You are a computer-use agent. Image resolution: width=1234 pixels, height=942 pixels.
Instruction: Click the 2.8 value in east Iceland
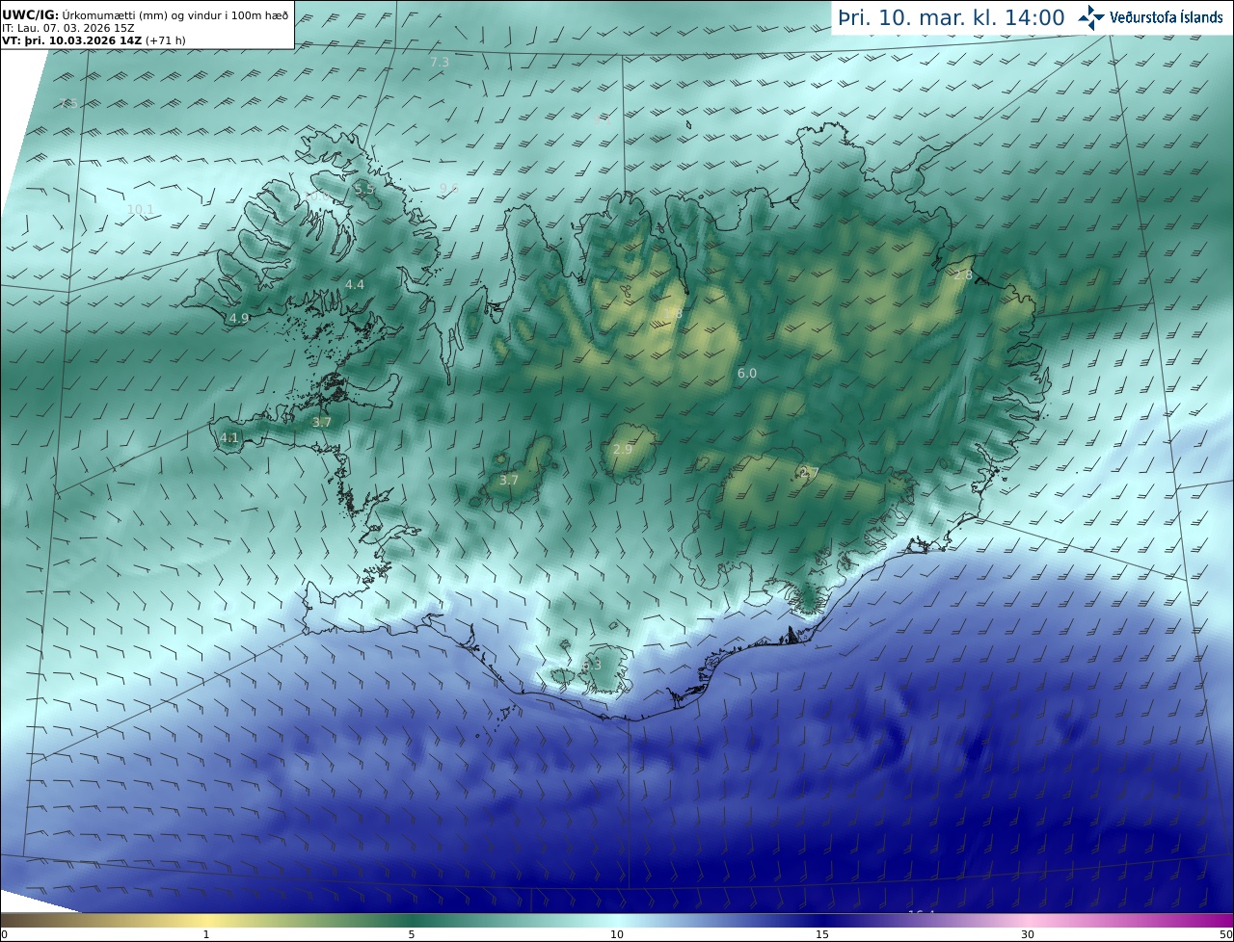[x=963, y=275]
